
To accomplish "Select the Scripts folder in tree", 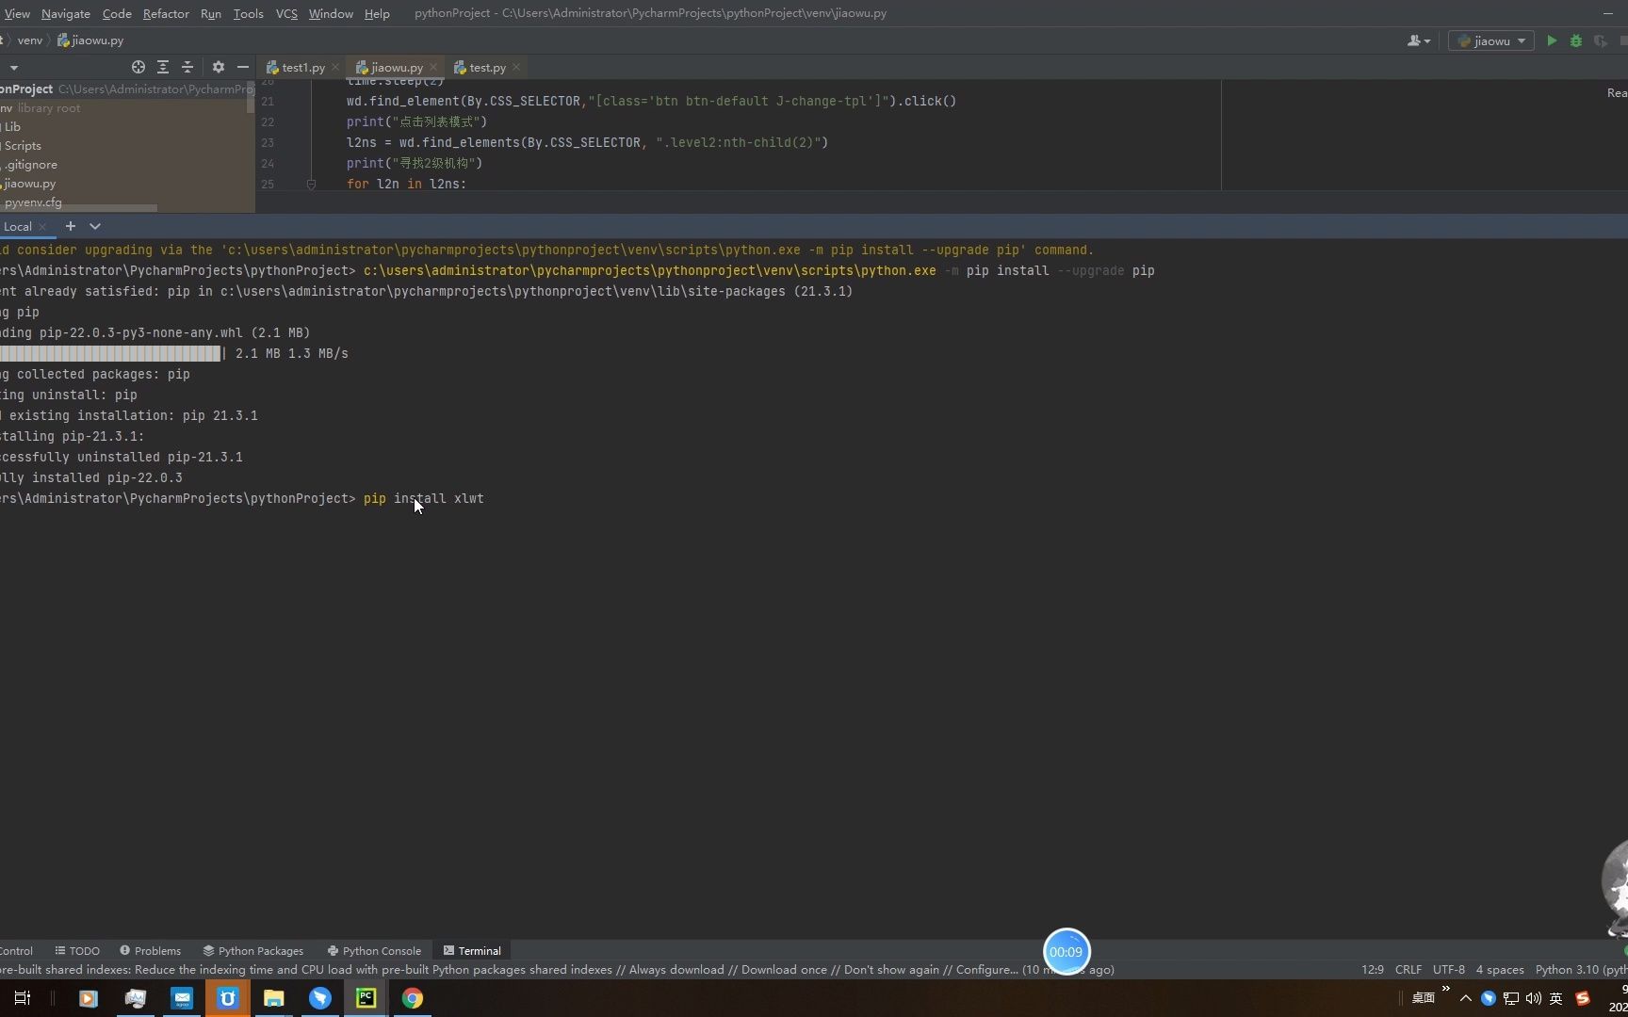I will tap(23, 145).
